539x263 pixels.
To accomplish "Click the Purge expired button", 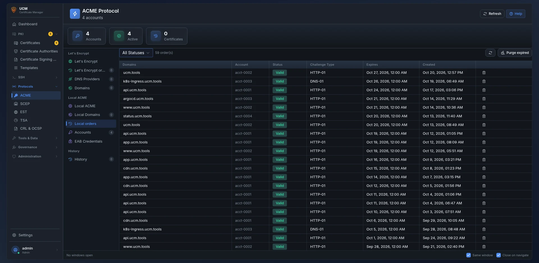I will (x=515, y=53).
